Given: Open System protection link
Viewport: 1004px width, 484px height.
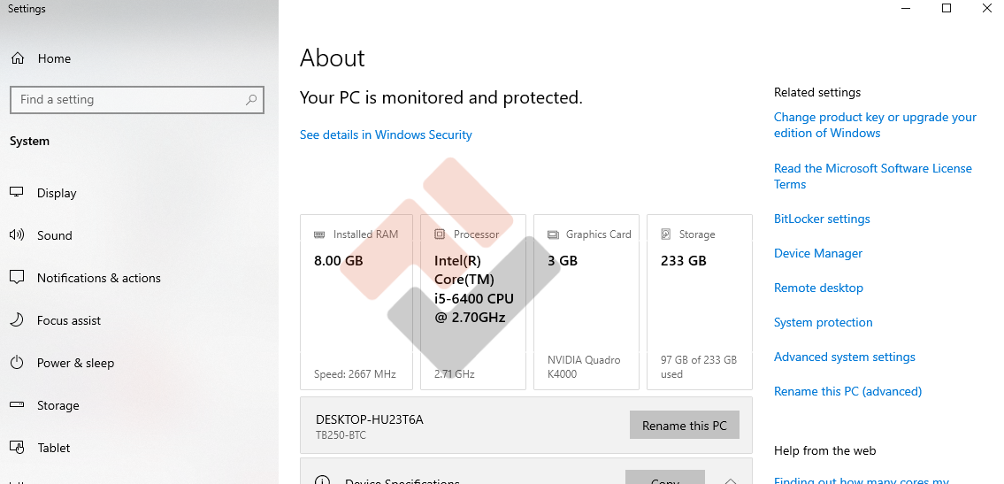Looking at the screenshot, I should click(823, 323).
